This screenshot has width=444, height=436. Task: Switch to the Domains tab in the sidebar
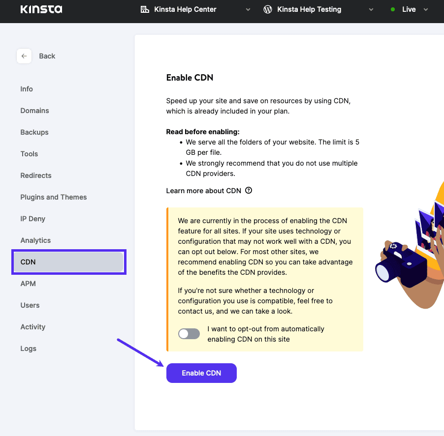[34, 111]
